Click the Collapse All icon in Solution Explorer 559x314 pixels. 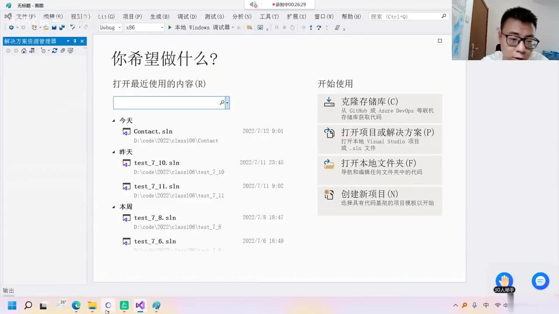(62, 51)
